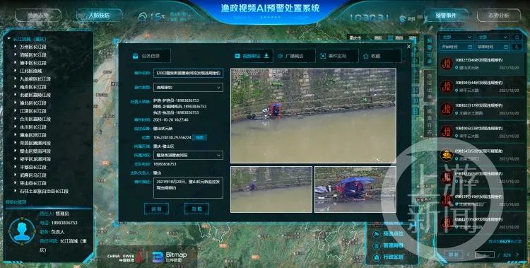
Task: Select 石柱土家族自治县长江段 row
Action: click(44, 191)
